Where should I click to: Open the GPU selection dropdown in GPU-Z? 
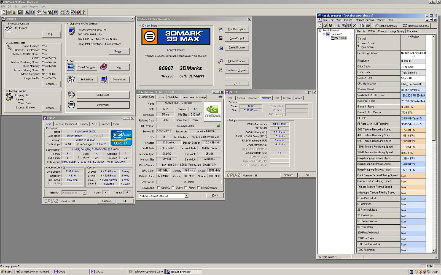click(186, 196)
